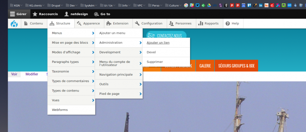Open the Galerie navigation link
306x132 pixels.
(205, 66)
